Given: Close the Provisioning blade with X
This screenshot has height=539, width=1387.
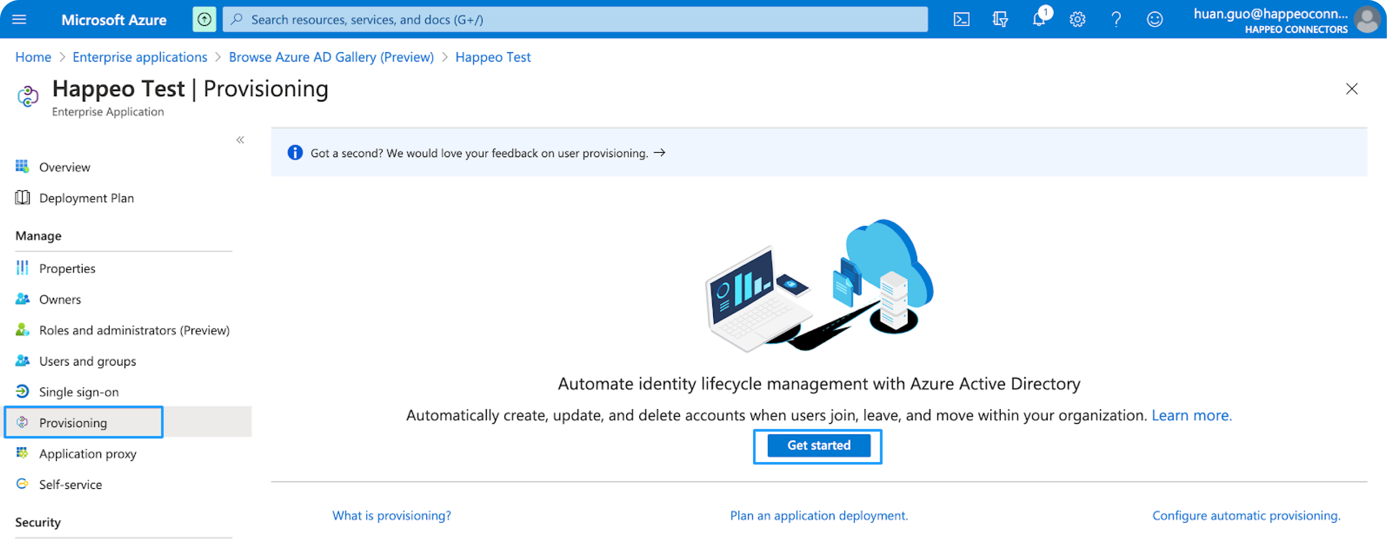Looking at the screenshot, I should point(1351,89).
